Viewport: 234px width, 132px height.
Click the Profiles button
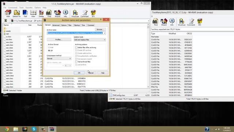point(59,40)
